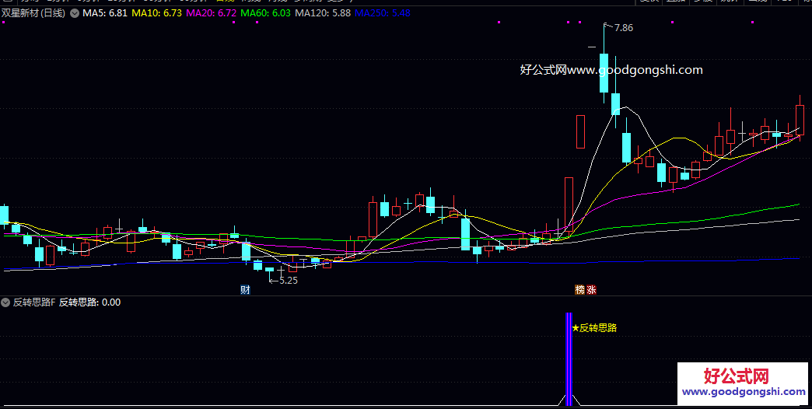This screenshot has height=409, width=812.
Task: Select the MA5: 6.81 label
Action: (104, 13)
